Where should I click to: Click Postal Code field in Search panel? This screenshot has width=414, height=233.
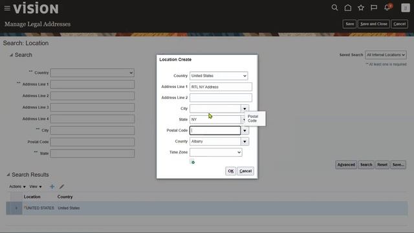click(x=92, y=142)
